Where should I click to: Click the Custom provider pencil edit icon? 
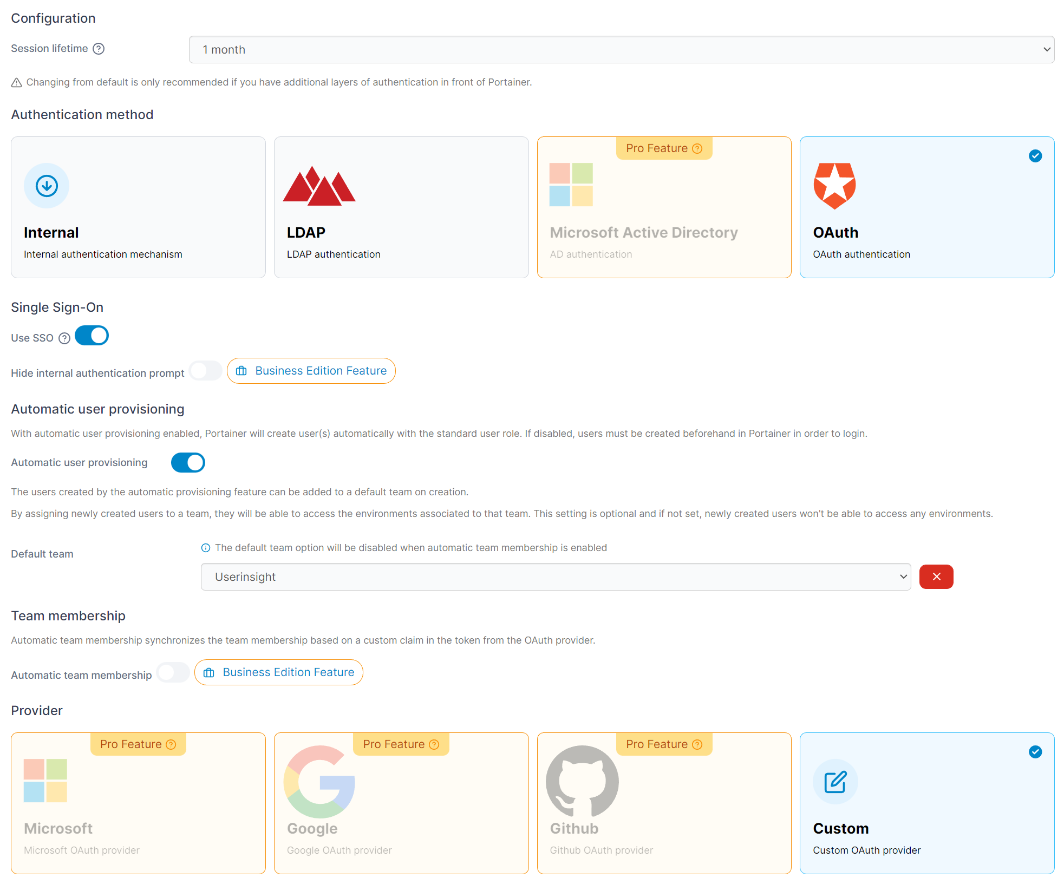point(835,782)
